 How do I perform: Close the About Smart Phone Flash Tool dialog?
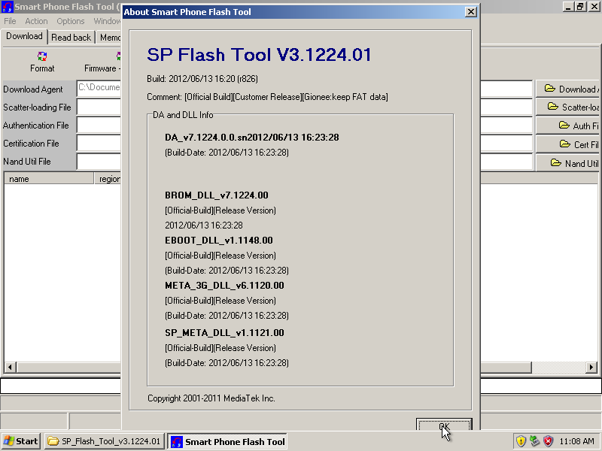471,12
